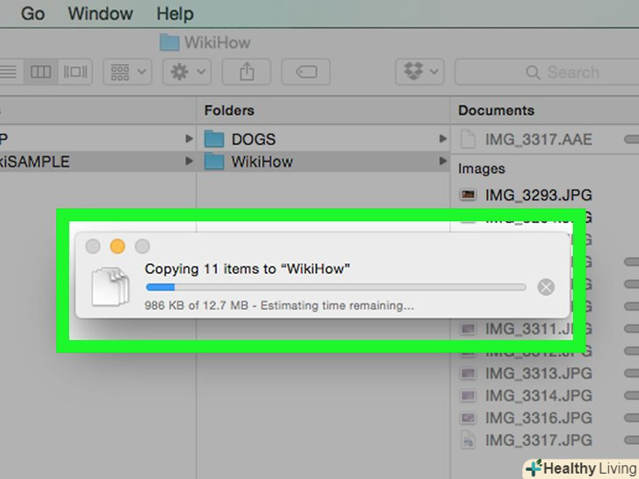
Task: Expand the WikiHow folder arrow
Action: coord(442,161)
